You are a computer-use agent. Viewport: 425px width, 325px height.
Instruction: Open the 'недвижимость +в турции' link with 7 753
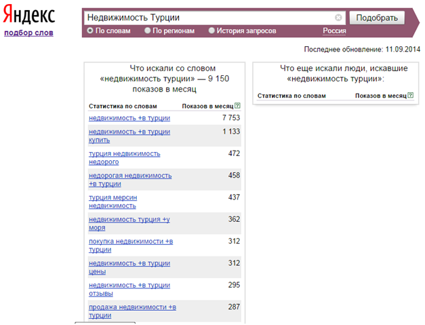(129, 118)
